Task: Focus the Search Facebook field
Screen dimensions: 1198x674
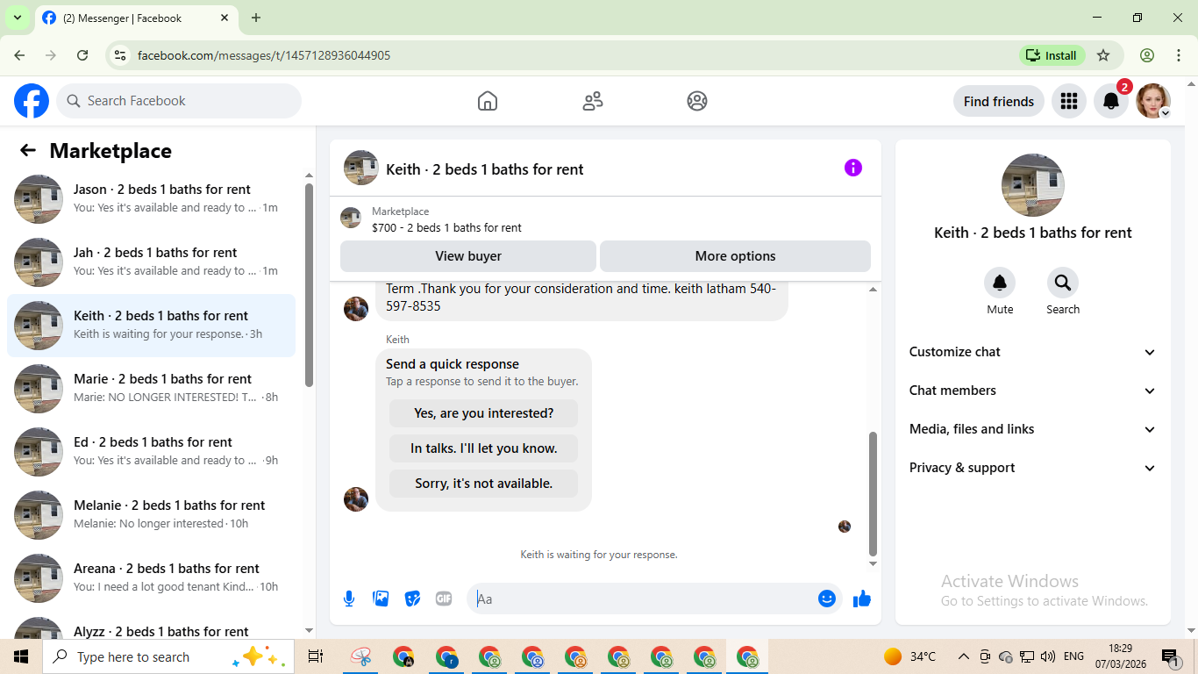Action: point(179,101)
